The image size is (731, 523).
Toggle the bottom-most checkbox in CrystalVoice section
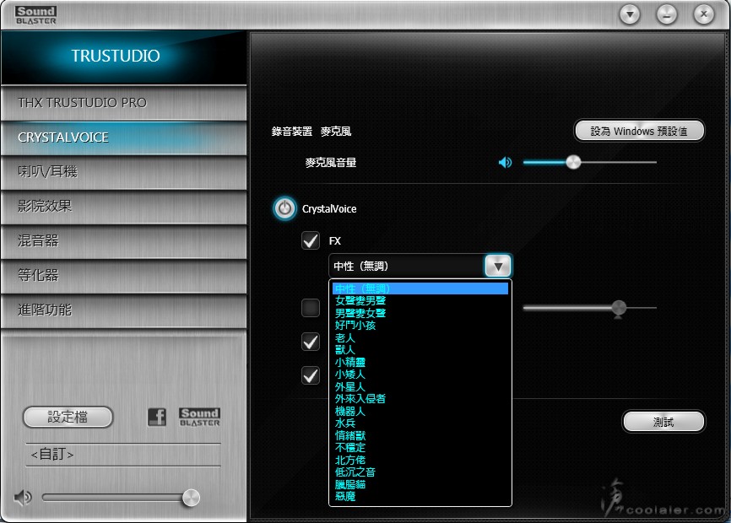(311, 376)
